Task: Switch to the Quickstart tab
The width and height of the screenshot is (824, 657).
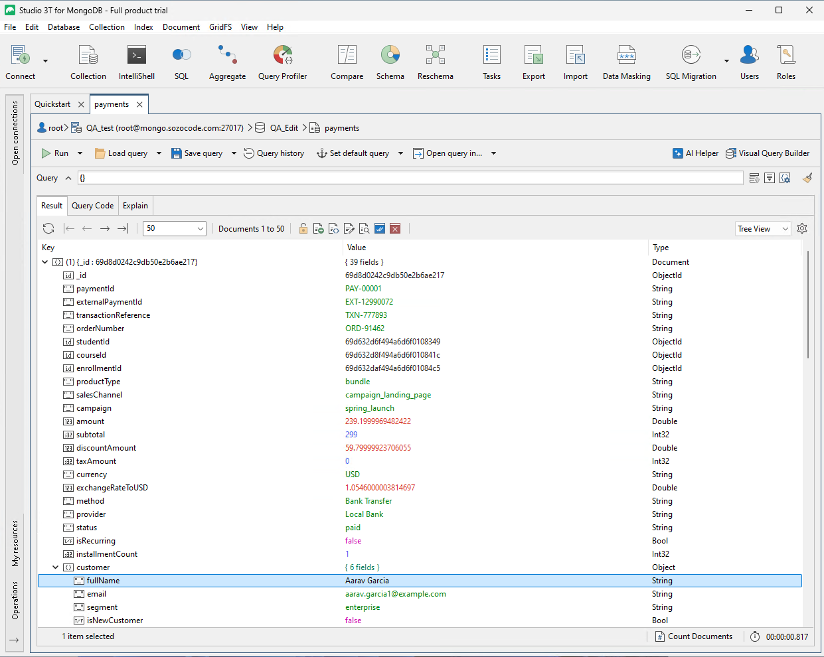Action: (52, 104)
